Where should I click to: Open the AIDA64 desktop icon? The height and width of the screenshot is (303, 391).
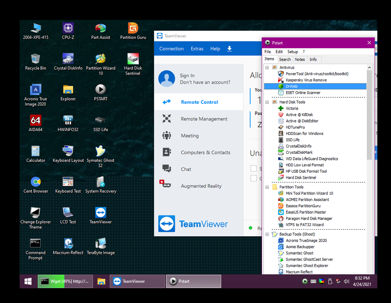(36, 123)
